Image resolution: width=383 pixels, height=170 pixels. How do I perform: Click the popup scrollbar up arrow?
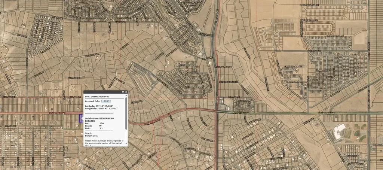(x=126, y=95)
